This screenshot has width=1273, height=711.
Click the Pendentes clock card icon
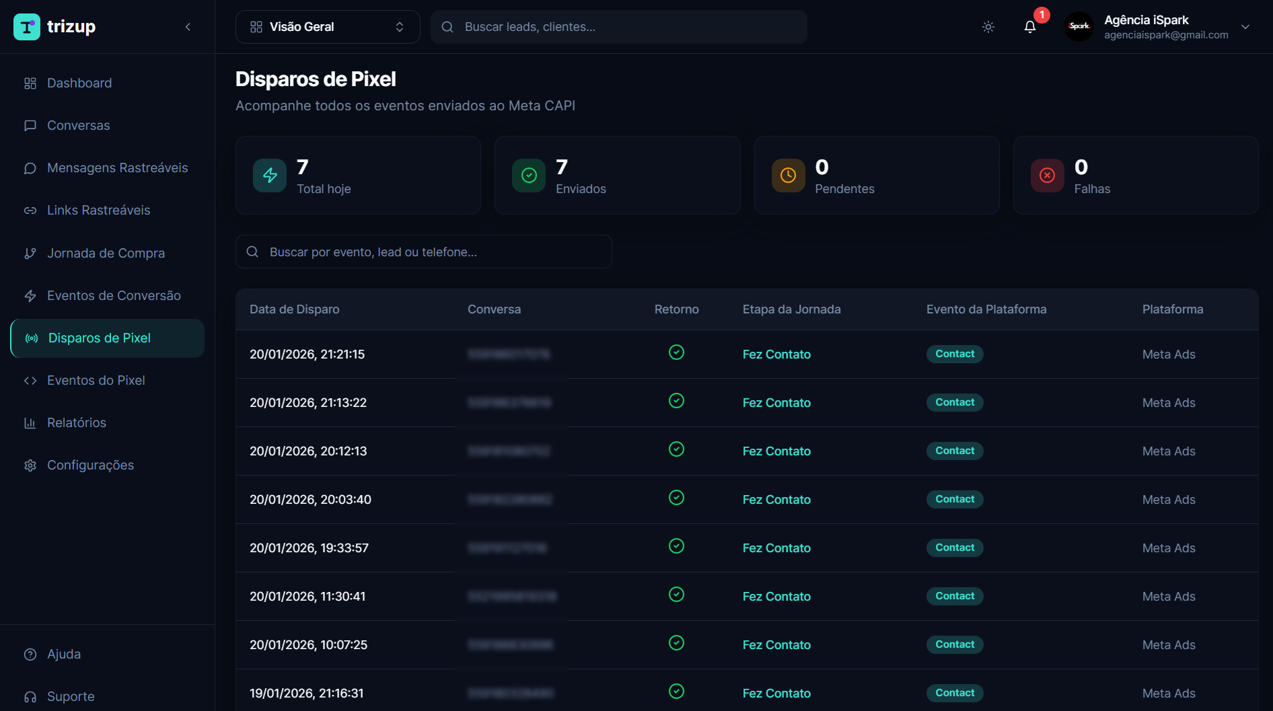pyautogui.click(x=789, y=176)
